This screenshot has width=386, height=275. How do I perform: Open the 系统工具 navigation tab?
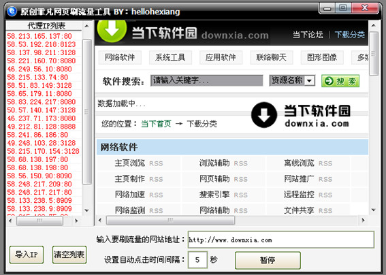click(x=170, y=57)
